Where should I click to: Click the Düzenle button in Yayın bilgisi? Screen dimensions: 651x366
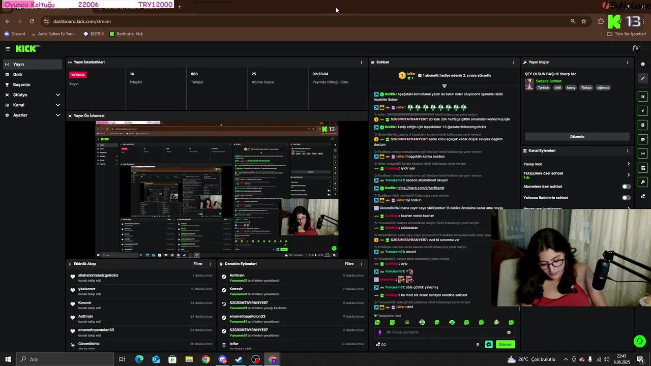(x=577, y=137)
